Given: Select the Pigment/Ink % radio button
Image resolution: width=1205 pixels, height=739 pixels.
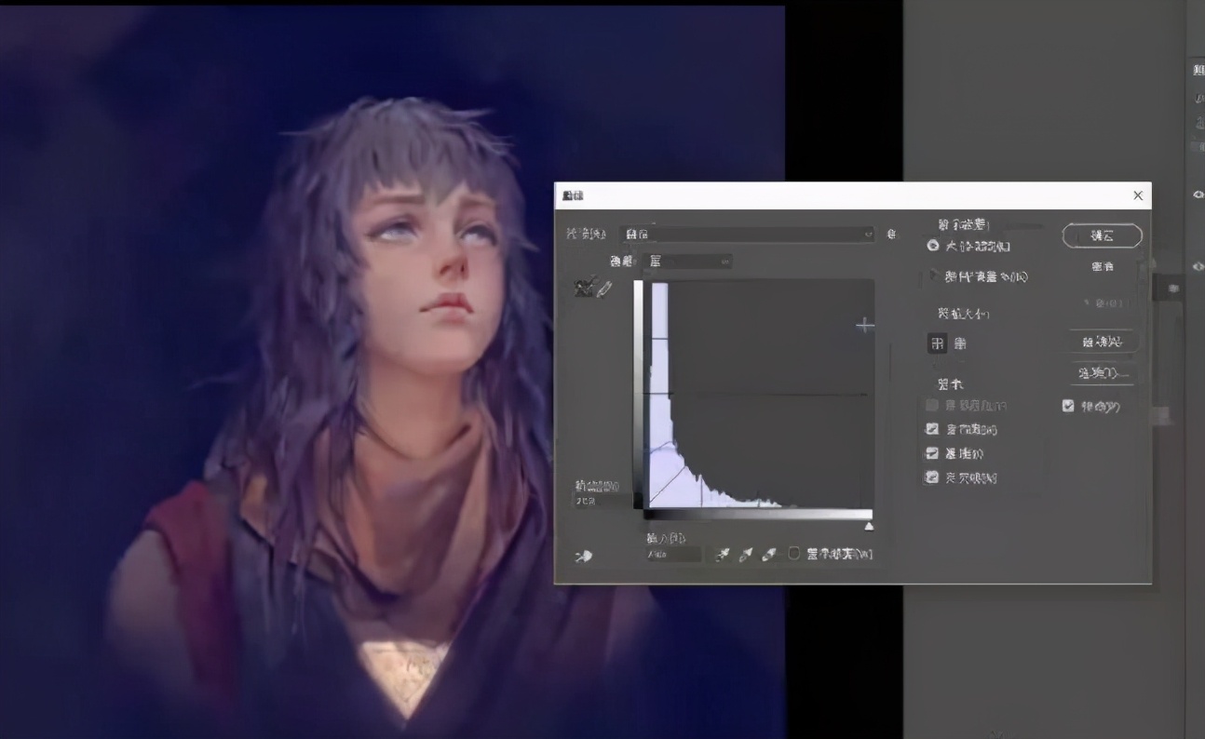Looking at the screenshot, I should click(x=933, y=276).
